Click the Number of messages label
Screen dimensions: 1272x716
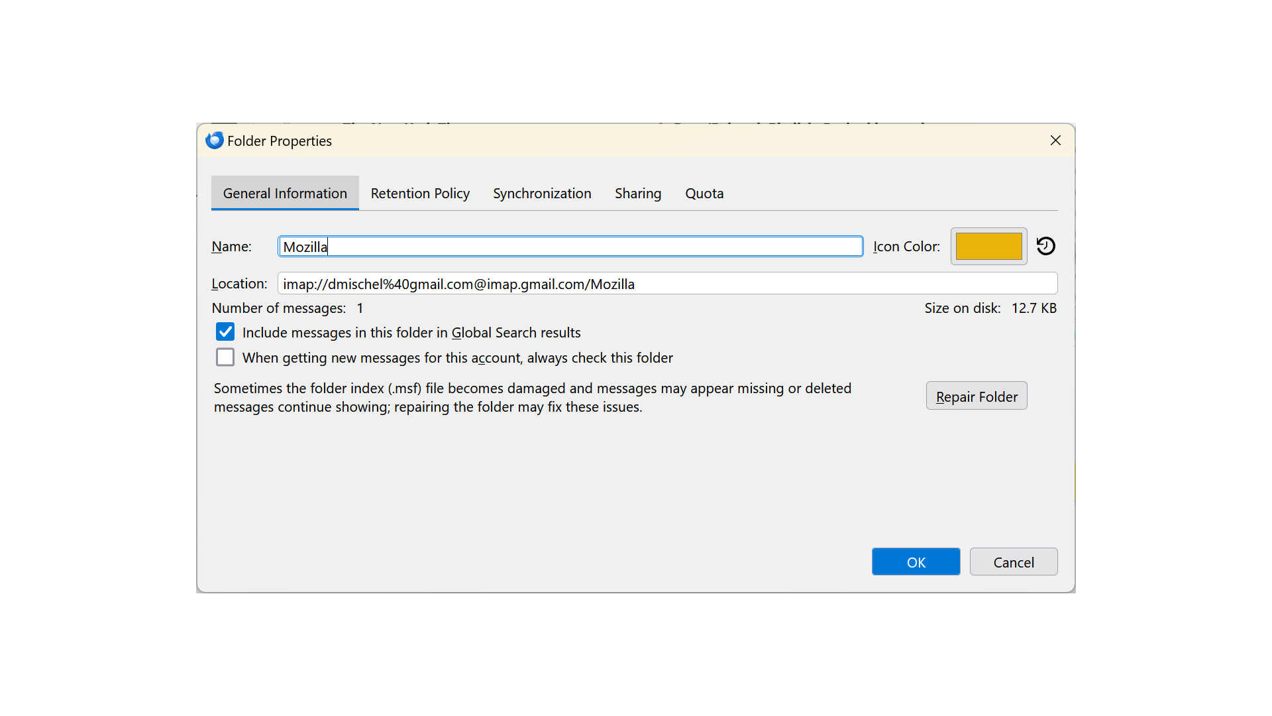279,308
